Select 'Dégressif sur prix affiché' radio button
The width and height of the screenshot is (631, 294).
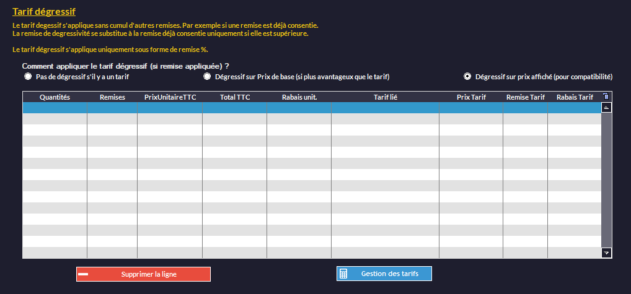(468, 77)
